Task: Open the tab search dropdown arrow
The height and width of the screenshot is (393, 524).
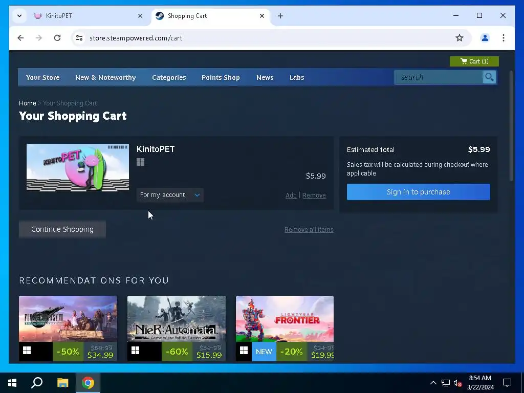Action: (19, 16)
